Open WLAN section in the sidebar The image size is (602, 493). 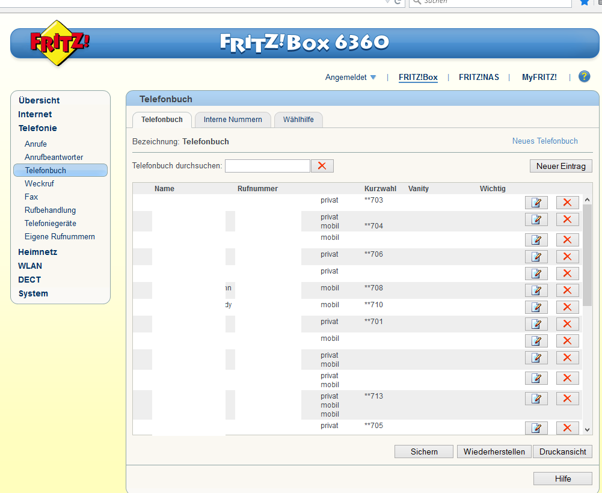30,266
